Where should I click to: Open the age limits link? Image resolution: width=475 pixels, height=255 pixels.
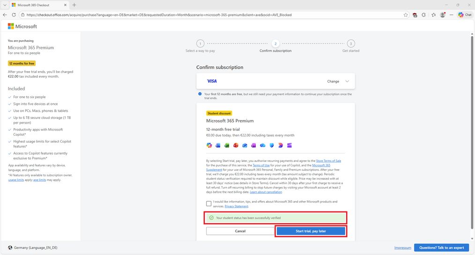click(39, 180)
